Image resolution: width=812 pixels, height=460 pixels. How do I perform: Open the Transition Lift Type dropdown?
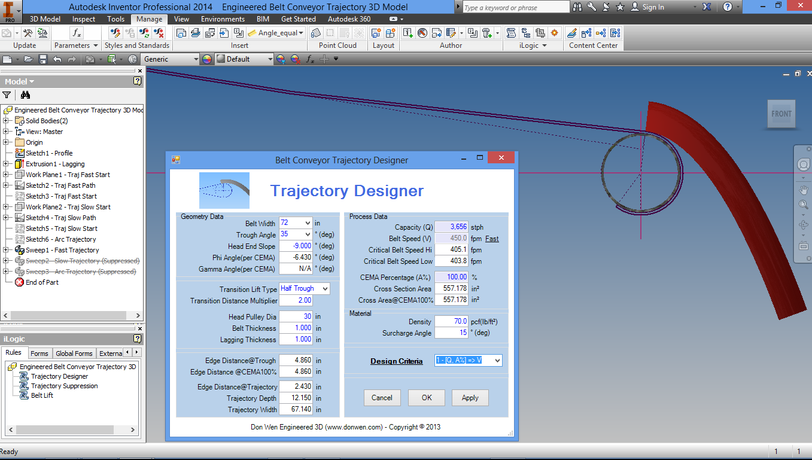click(x=324, y=288)
